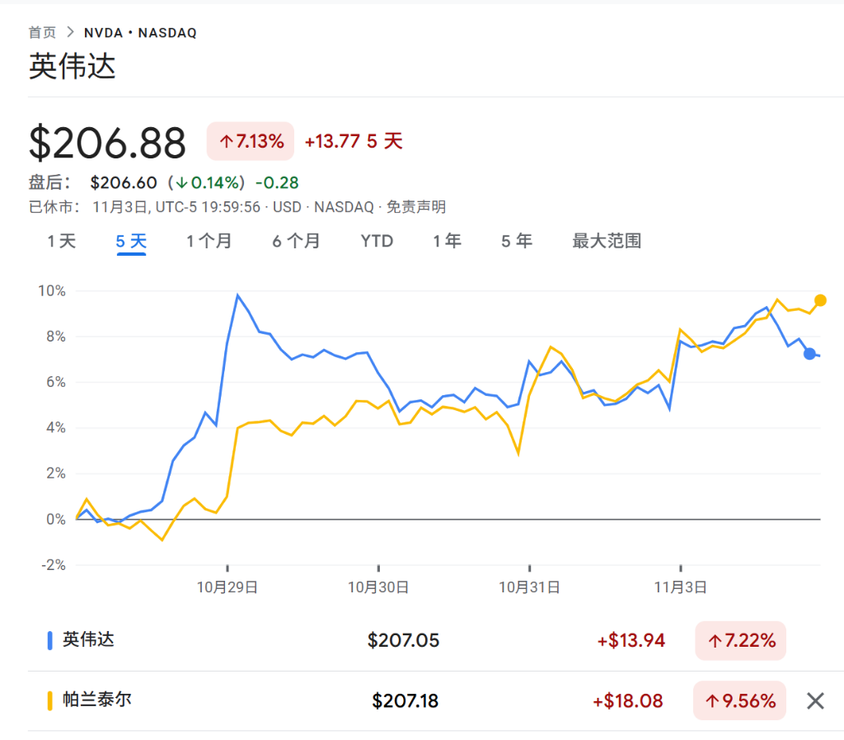Switch to the YTD time range tab

pos(376,241)
